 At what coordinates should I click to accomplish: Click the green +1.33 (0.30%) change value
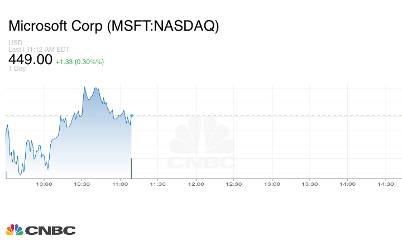coord(80,61)
